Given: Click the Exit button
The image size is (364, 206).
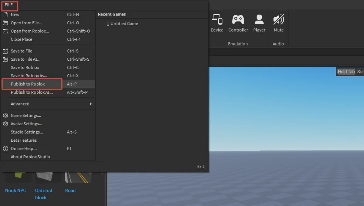Looking at the screenshot, I should pos(201,167).
